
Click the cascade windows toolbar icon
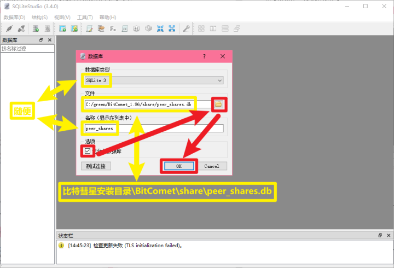click(x=237, y=28)
